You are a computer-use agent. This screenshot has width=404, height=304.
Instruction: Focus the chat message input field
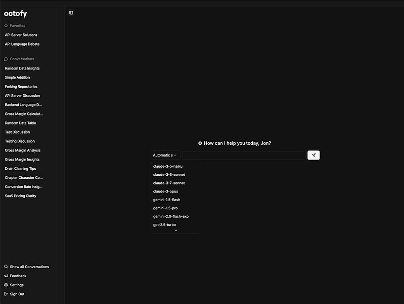tap(244, 155)
